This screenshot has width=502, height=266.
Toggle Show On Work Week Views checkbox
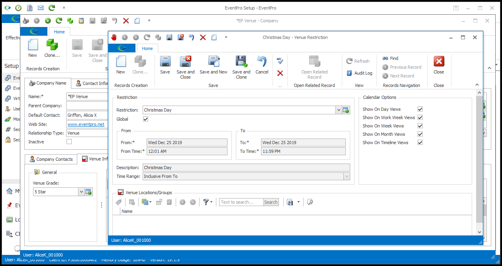[x=420, y=118]
